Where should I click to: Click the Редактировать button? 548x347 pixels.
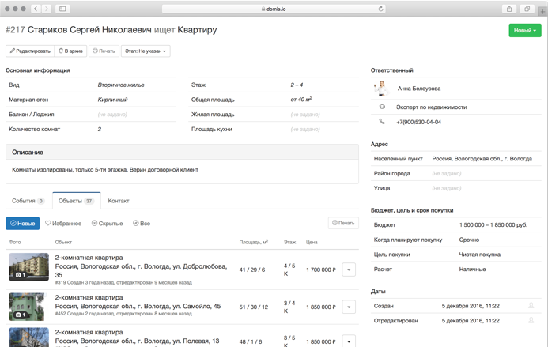[x=30, y=51]
